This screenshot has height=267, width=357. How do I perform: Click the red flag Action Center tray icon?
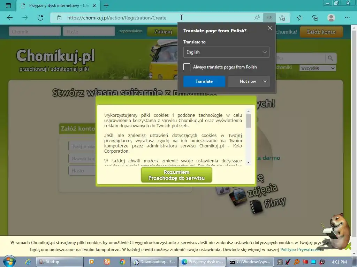(x=305, y=262)
